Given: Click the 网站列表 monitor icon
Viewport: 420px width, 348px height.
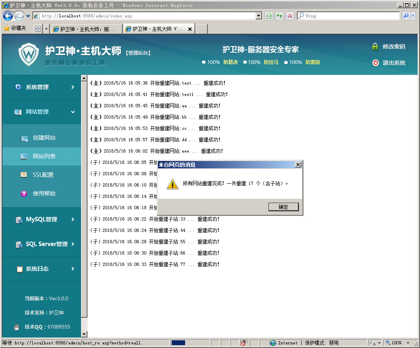Looking at the screenshot, I should pyautogui.click(x=24, y=156).
